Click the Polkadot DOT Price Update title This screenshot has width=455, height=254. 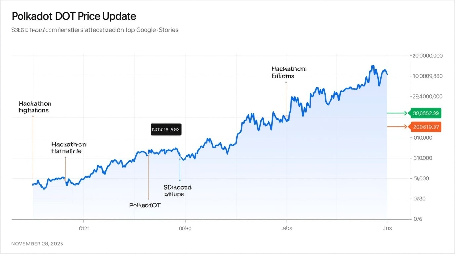(x=74, y=16)
